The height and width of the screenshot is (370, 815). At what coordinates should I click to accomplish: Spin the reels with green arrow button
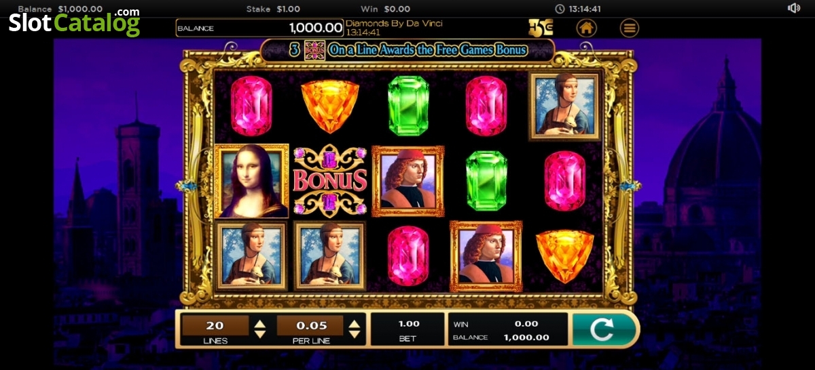coord(604,329)
